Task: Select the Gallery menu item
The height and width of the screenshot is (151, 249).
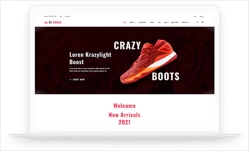Action: tap(152, 22)
